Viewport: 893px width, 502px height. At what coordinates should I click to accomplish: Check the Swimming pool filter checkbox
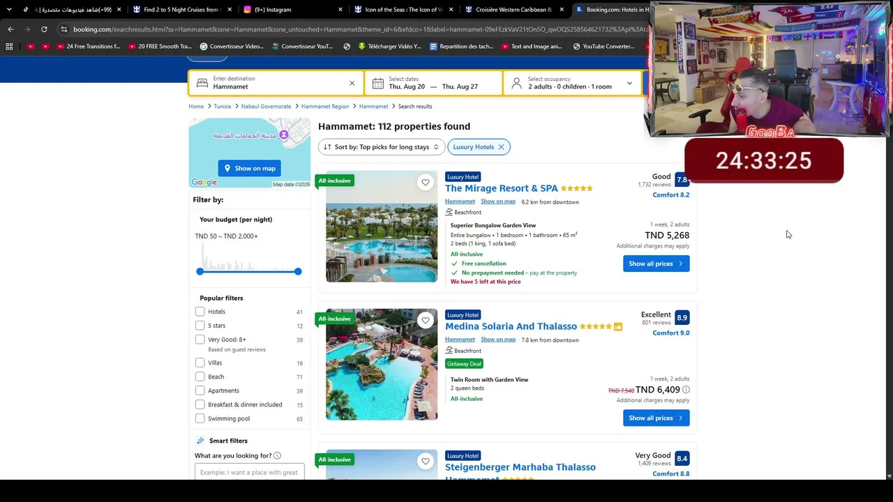(200, 418)
